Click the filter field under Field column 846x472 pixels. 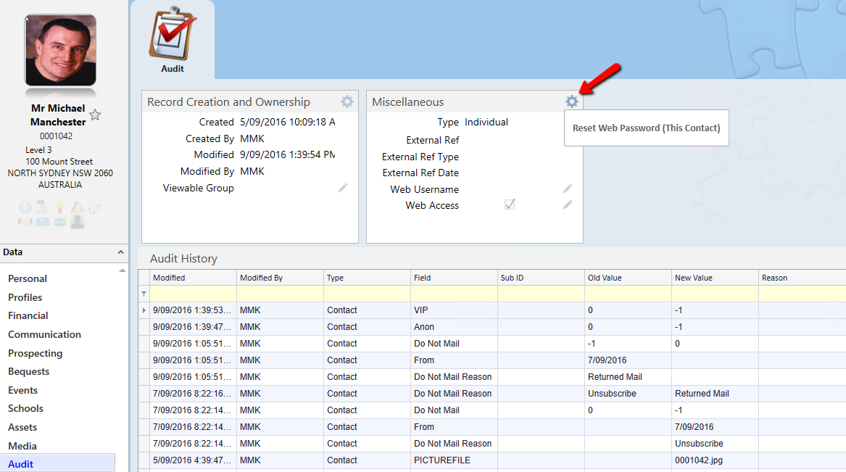pos(453,294)
